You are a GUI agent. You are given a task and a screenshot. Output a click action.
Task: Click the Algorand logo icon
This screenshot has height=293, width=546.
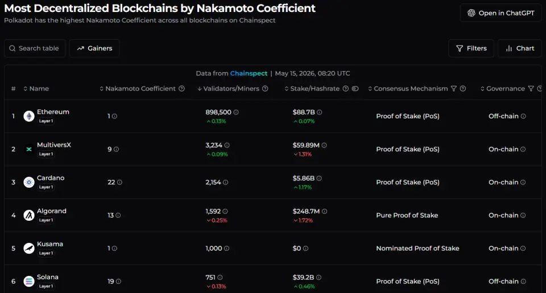click(29, 215)
